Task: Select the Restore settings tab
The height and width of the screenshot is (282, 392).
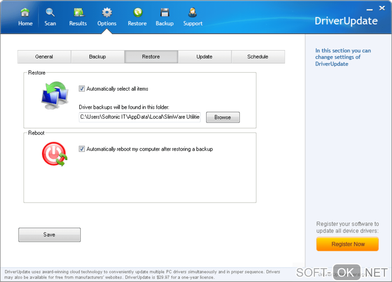Action: pos(151,57)
